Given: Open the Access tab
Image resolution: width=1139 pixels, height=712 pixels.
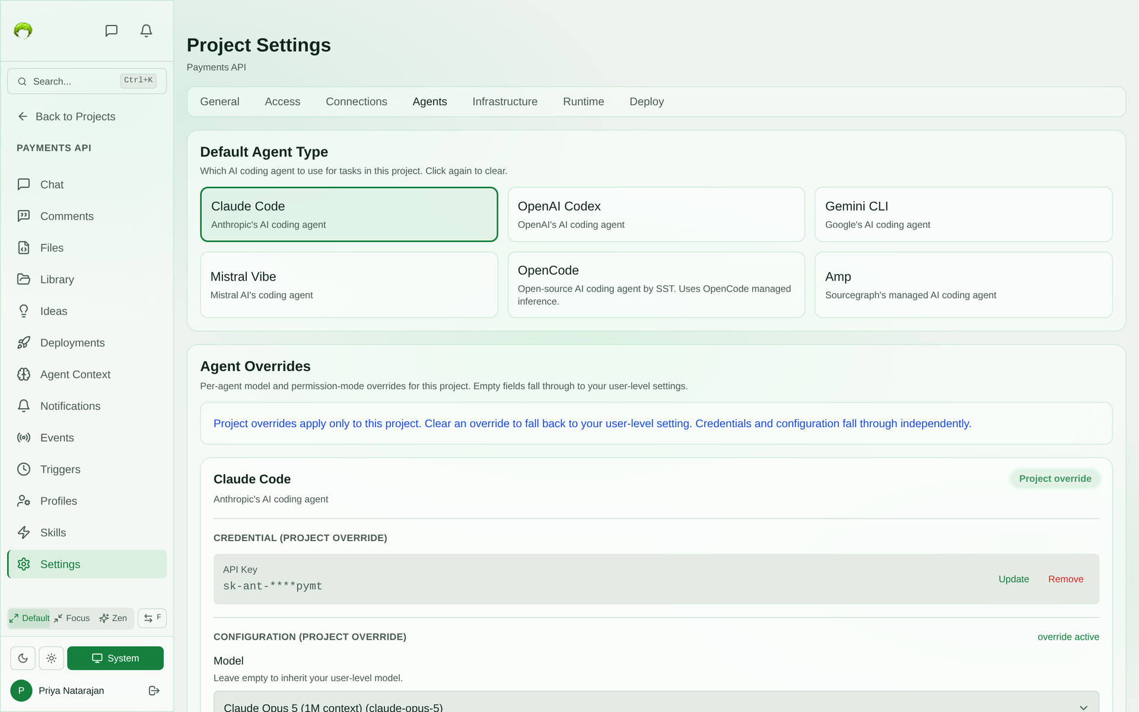Looking at the screenshot, I should [x=282, y=101].
